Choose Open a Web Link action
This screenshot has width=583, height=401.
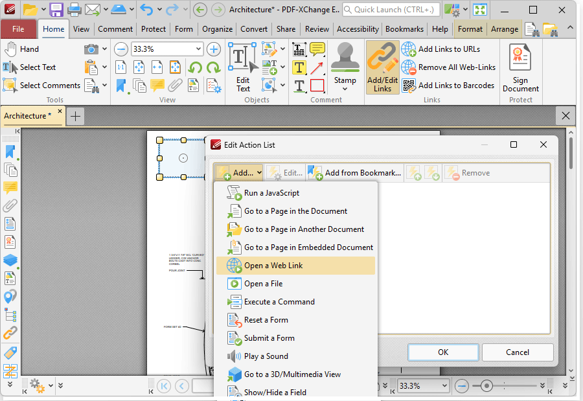295,266
